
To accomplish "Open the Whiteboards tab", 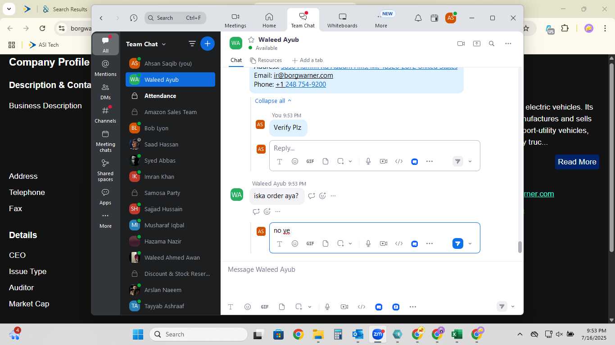I will [342, 20].
